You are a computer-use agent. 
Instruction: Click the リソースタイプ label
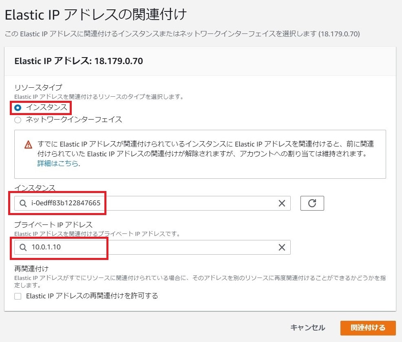click(x=38, y=87)
